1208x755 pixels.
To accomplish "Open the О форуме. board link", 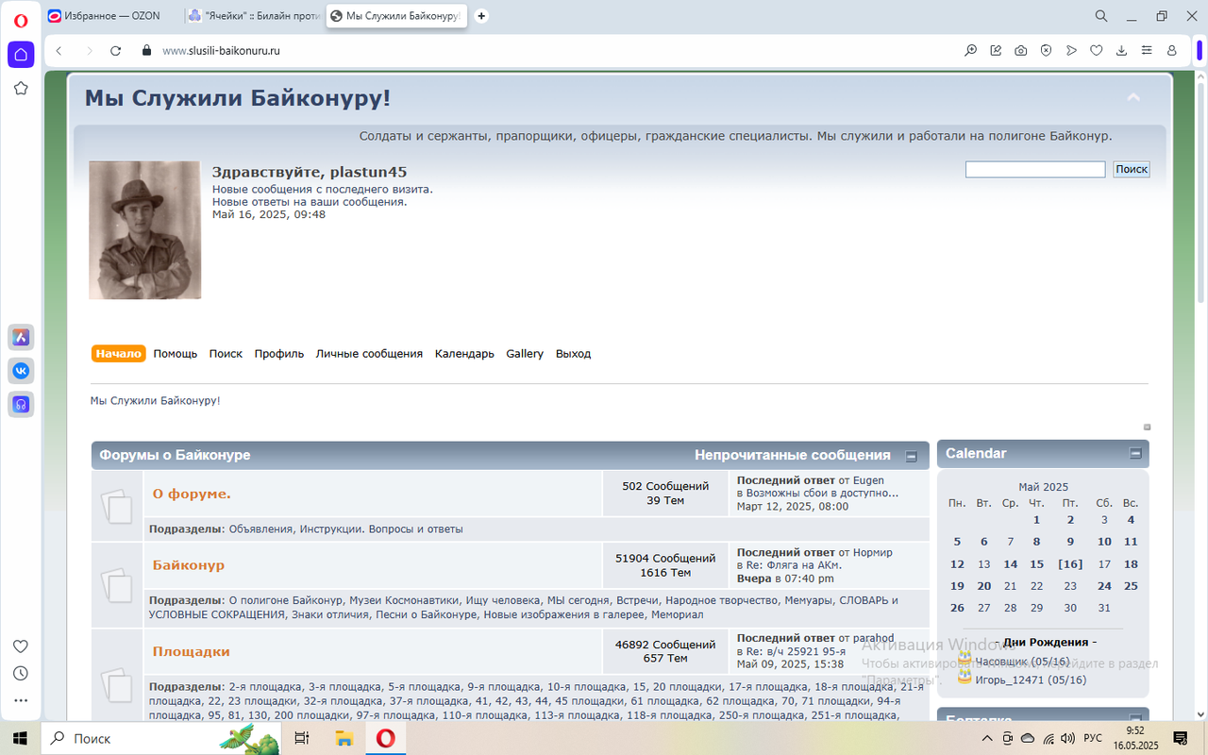I will click(192, 494).
